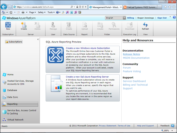Open the Release Notes link
The width and height of the screenshot is (177, 133).
(132, 54)
